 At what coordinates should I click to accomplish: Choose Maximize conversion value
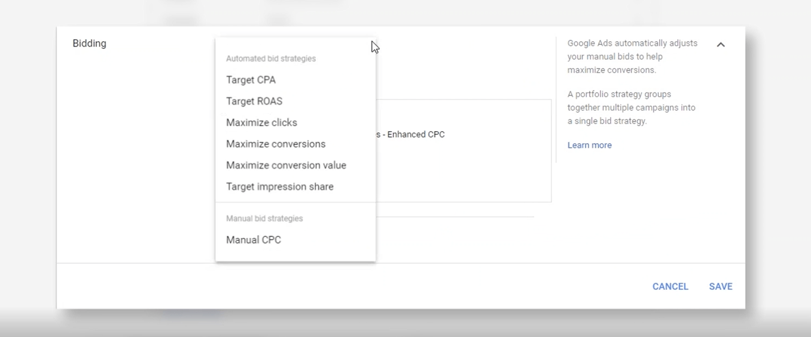pyautogui.click(x=286, y=165)
